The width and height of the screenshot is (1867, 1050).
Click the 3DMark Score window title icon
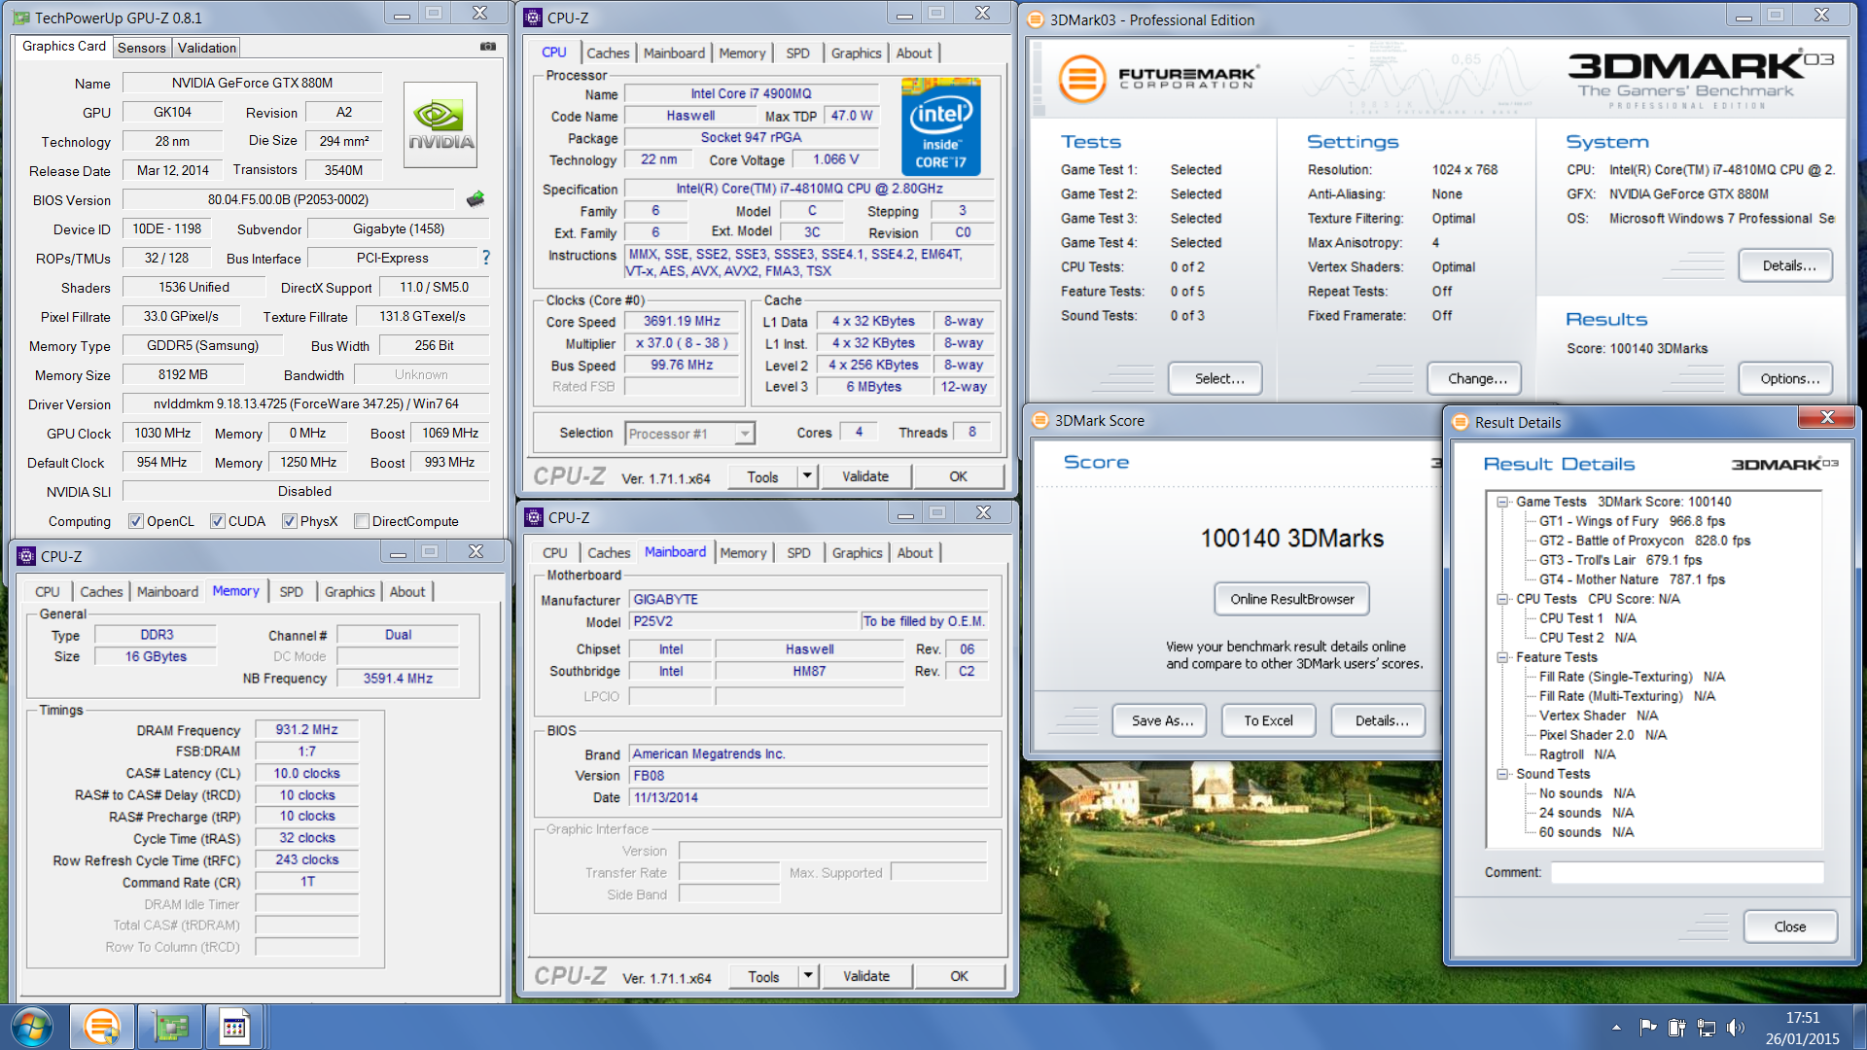coord(1040,420)
